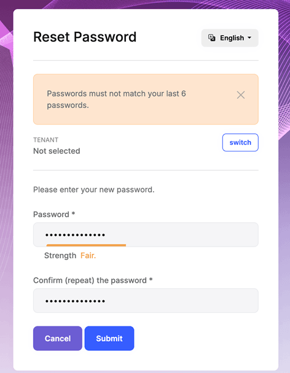
Task: Click the orange password strength bar
Action: [86, 245]
